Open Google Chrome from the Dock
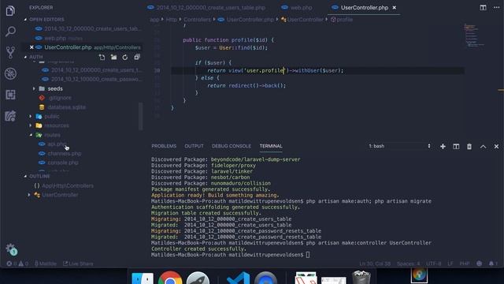 (170, 278)
